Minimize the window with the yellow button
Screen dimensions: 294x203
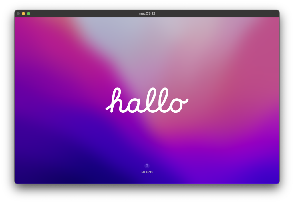23,13
